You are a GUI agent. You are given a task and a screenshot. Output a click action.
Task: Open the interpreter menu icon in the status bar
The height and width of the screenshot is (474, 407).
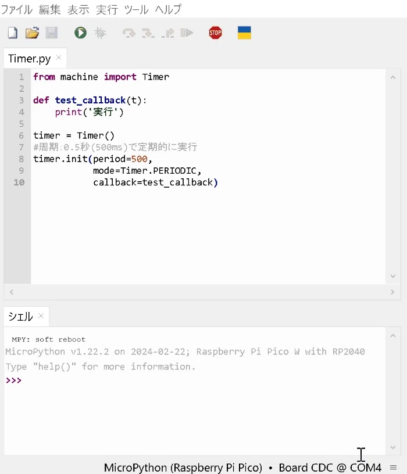point(393,468)
